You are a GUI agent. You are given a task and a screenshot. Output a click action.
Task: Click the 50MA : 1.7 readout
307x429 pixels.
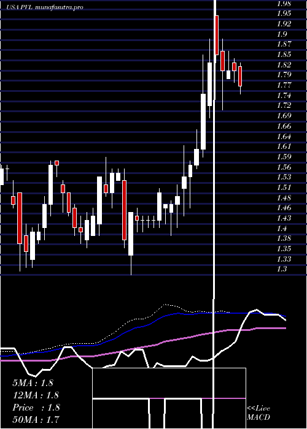36,420
